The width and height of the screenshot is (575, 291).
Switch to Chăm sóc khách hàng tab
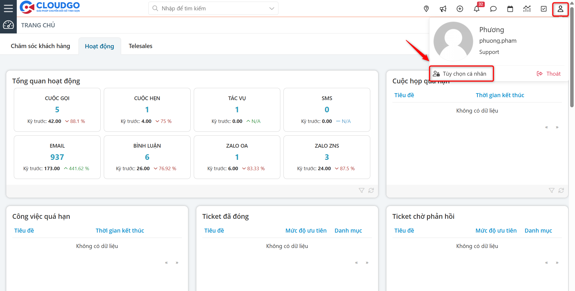(x=40, y=46)
